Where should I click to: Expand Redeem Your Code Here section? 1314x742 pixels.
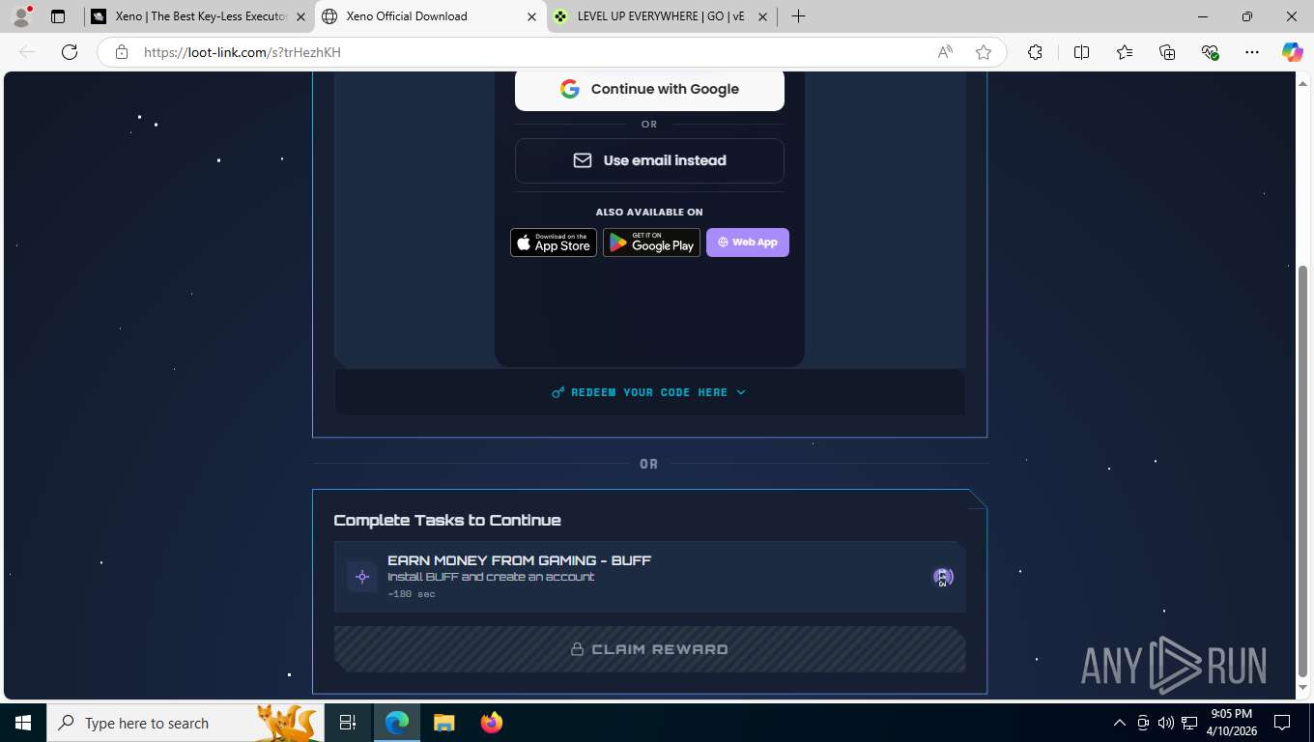click(649, 392)
